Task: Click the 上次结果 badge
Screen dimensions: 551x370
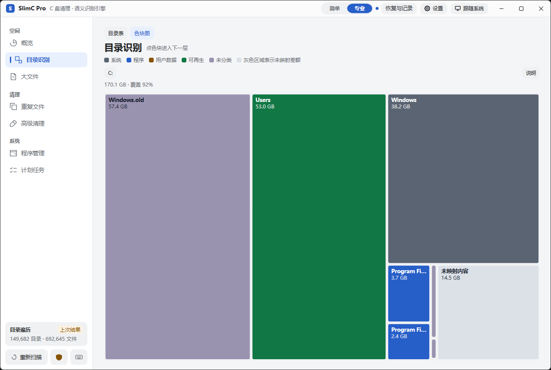Action: coord(70,330)
